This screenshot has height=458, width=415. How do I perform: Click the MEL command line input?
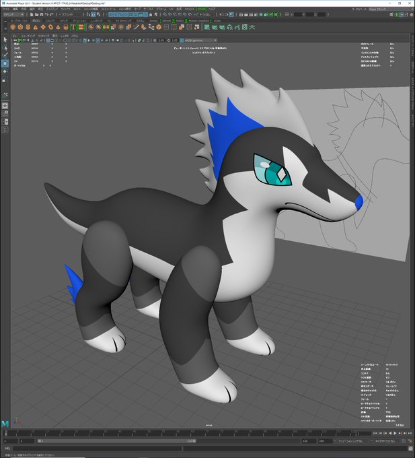click(x=97, y=449)
